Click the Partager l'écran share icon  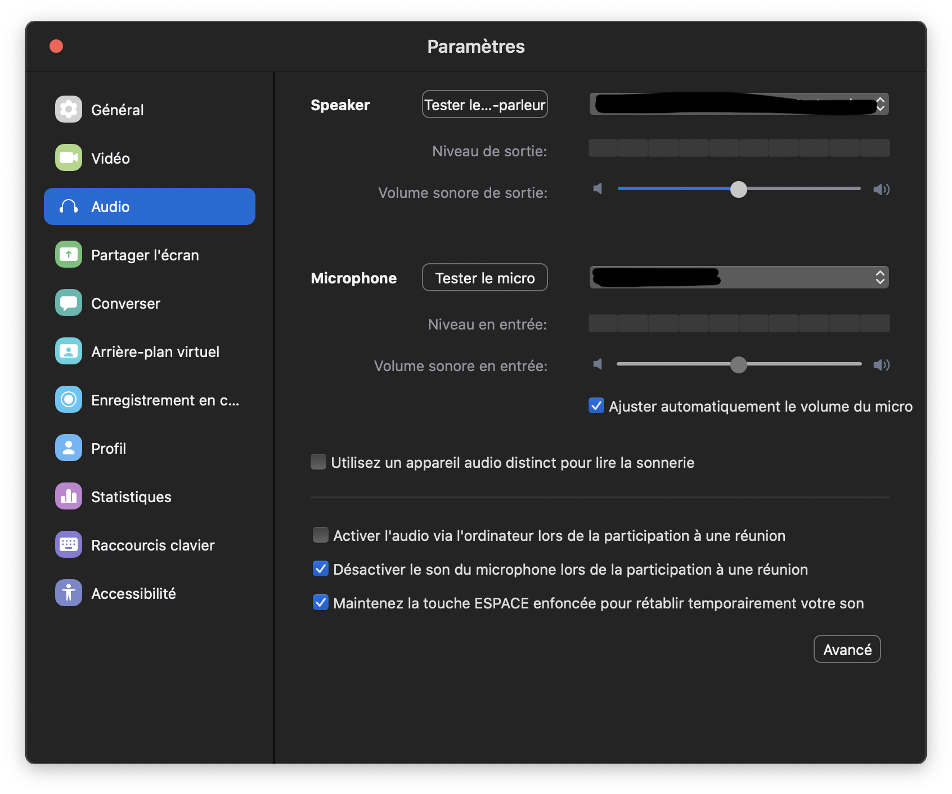69,254
